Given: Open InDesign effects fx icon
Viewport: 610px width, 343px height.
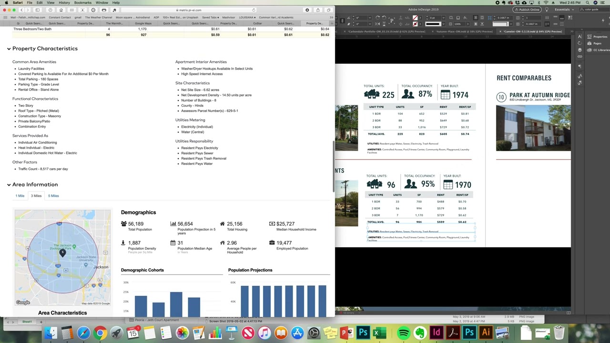Looking at the screenshot, I should pyautogui.click(x=465, y=18).
